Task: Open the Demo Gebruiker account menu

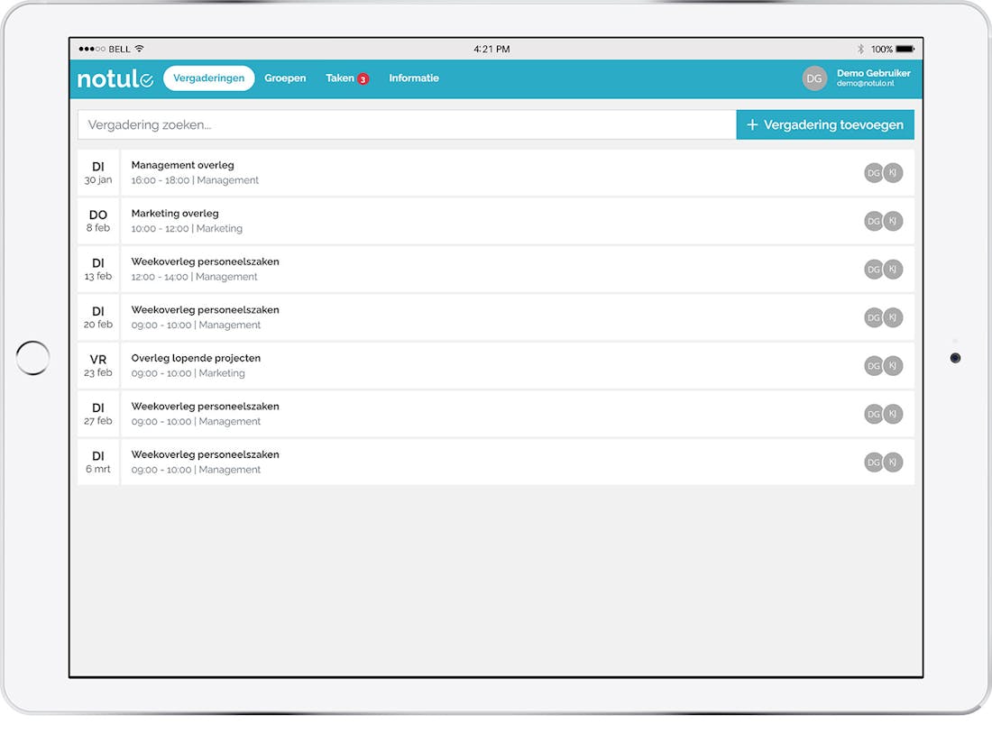Action: click(873, 78)
